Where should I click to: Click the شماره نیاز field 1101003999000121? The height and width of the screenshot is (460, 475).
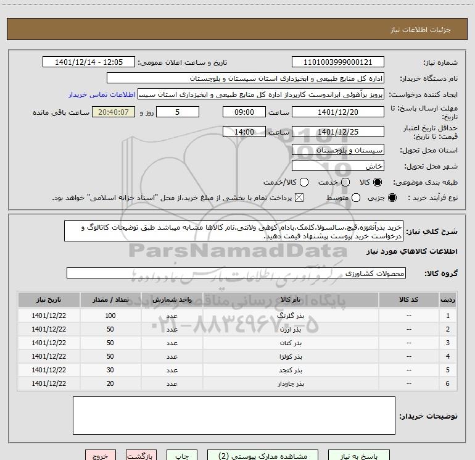[x=338, y=62]
